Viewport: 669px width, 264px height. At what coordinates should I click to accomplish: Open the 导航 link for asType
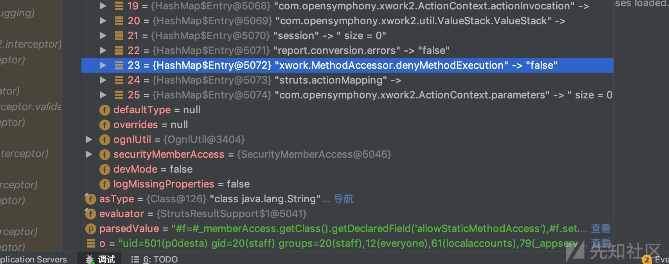point(343,199)
